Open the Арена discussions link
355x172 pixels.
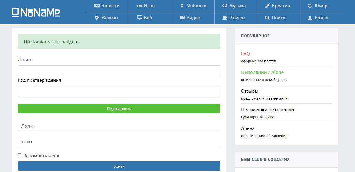[x=248, y=128]
